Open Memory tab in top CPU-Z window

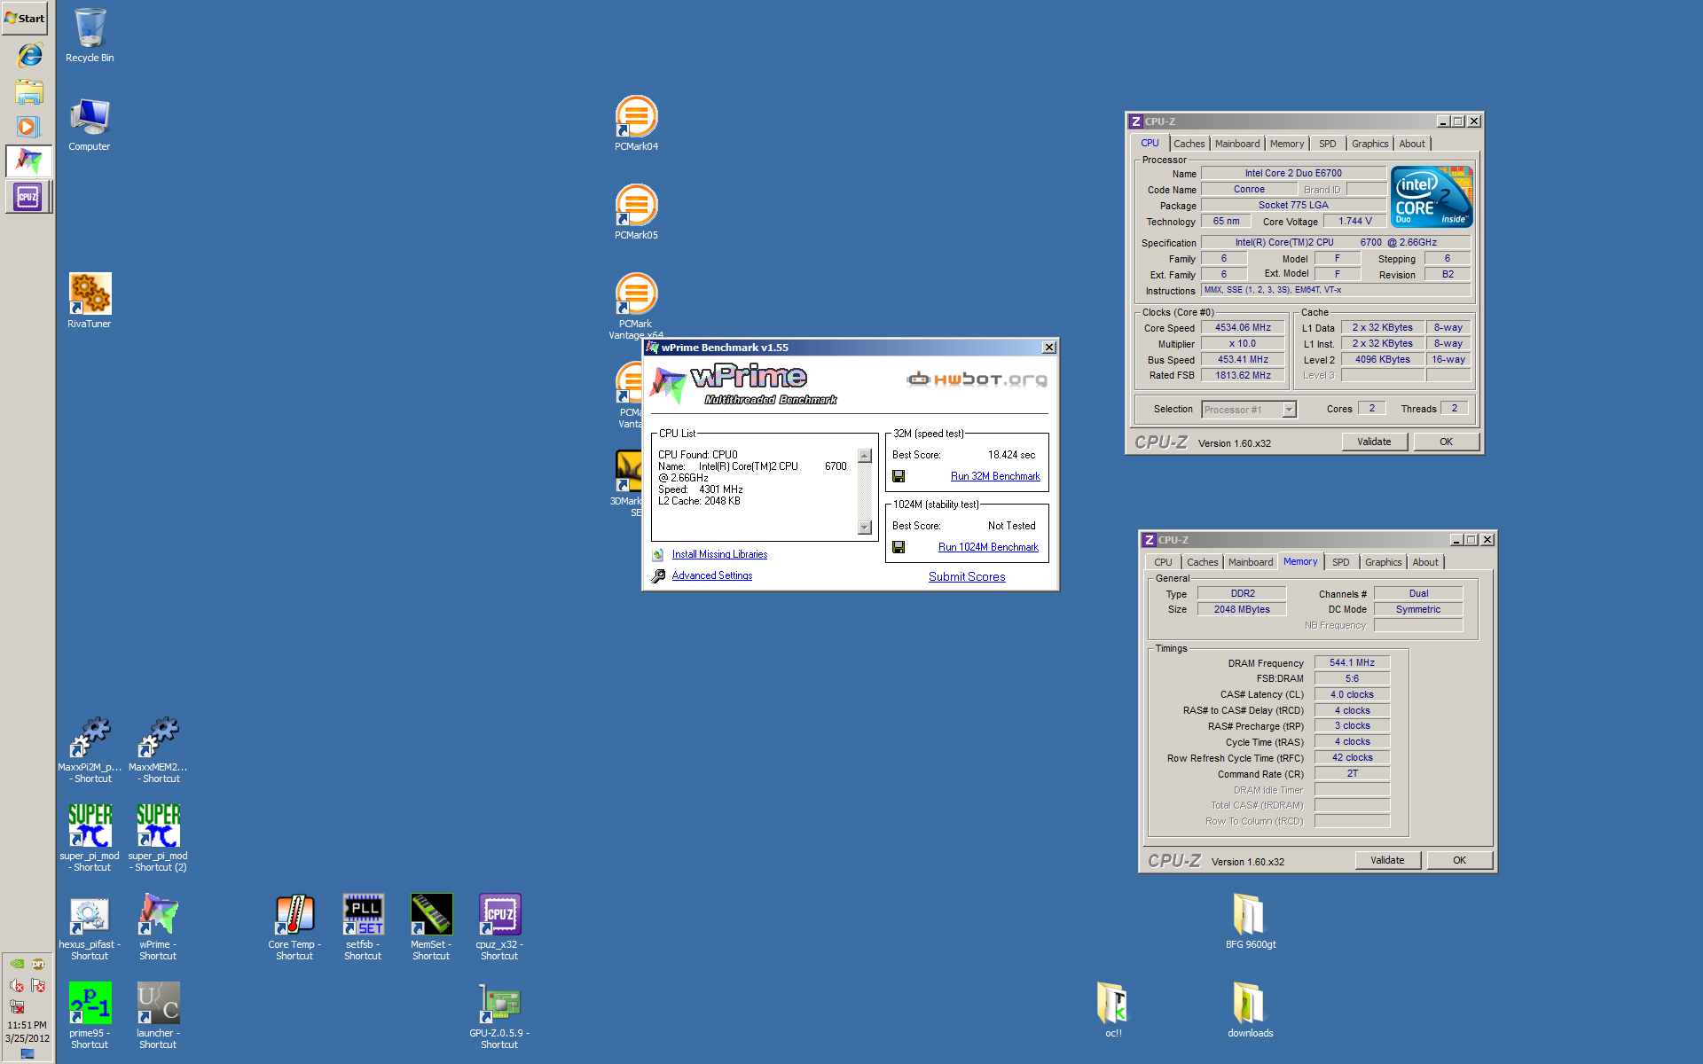(x=1287, y=144)
